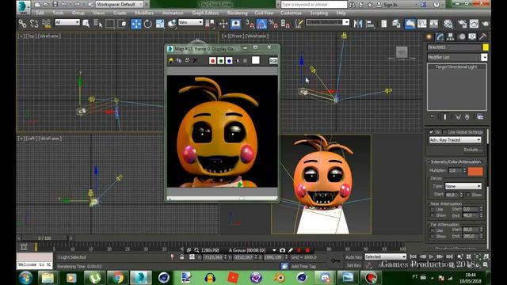
Task: Open the Customize menu
Action: coord(291,13)
